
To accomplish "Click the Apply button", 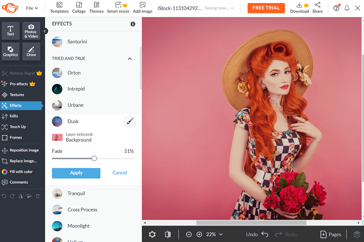I will pyautogui.click(x=76, y=173).
